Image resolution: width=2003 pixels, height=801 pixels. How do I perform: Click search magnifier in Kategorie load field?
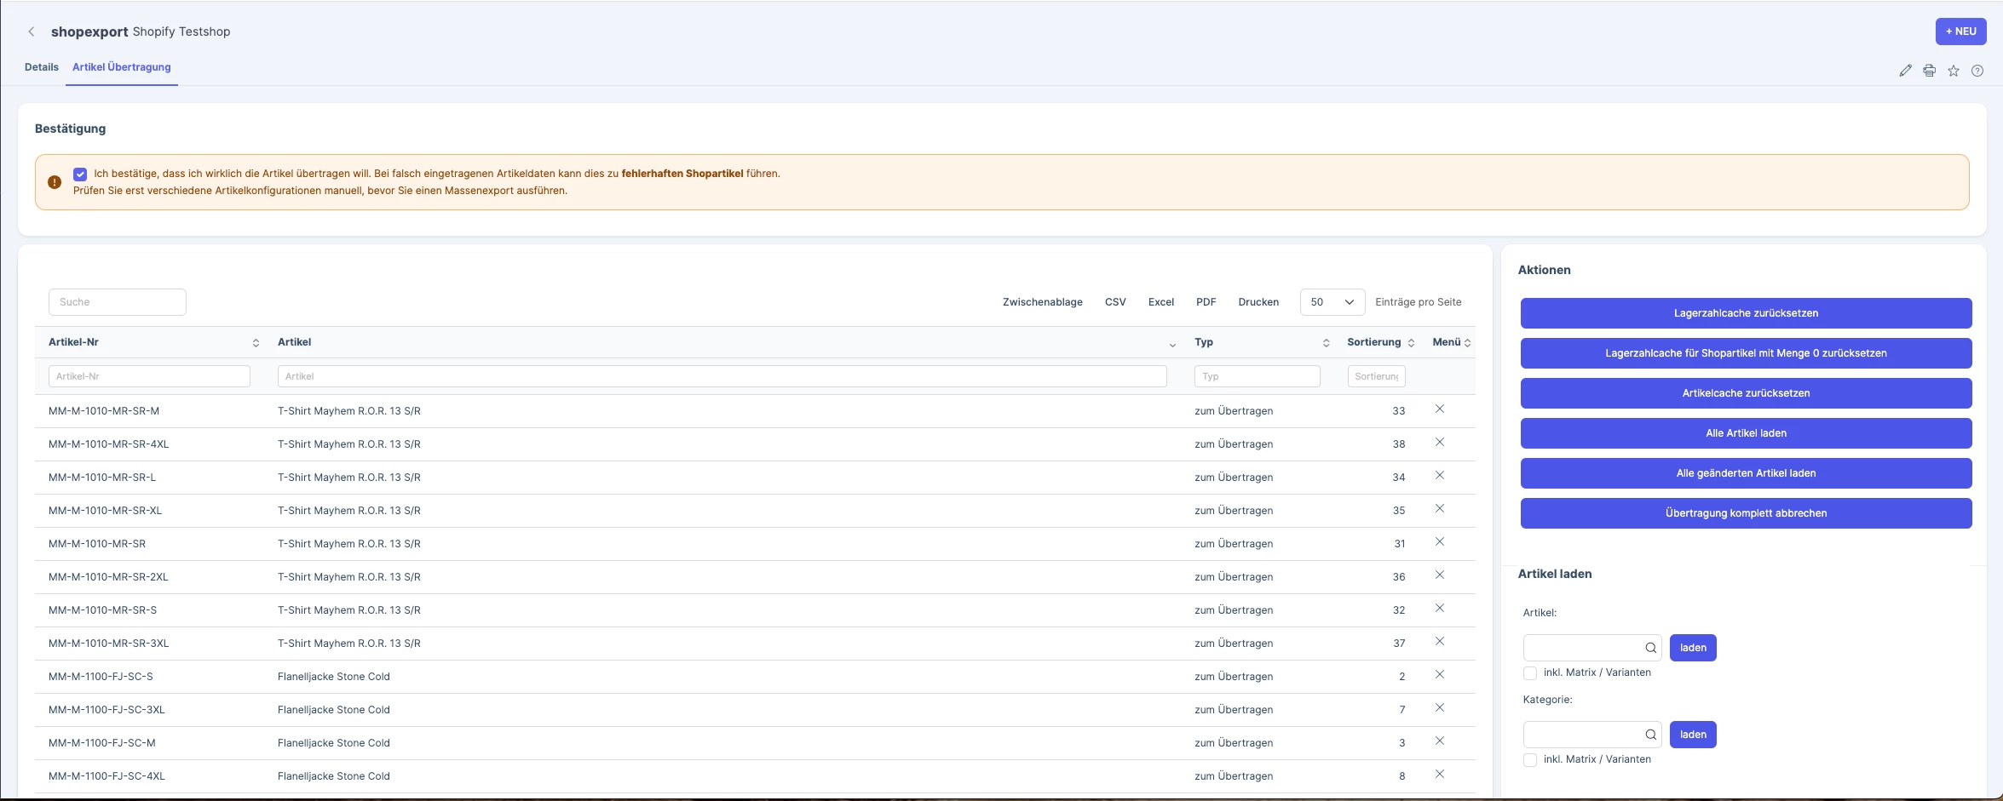(x=1651, y=735)
